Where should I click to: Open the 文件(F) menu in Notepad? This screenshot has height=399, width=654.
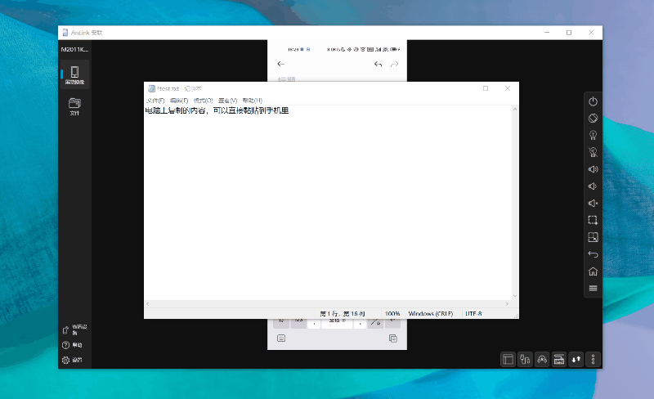point(155,101)
